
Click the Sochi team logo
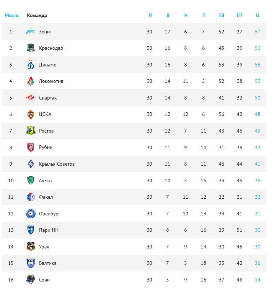click(x=31, y=280)
